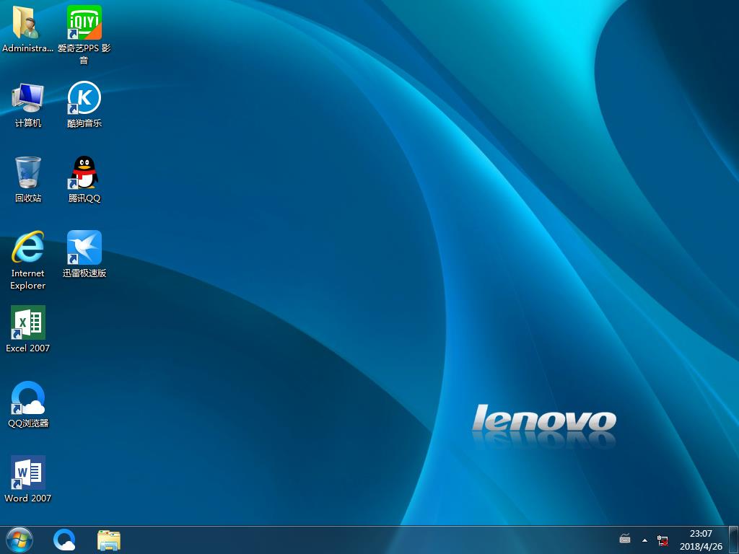This screenshot has width=739, height=554.
Task: Select the Xunlei (迅雷极速版) shortcut
Action: click(84, 248)
